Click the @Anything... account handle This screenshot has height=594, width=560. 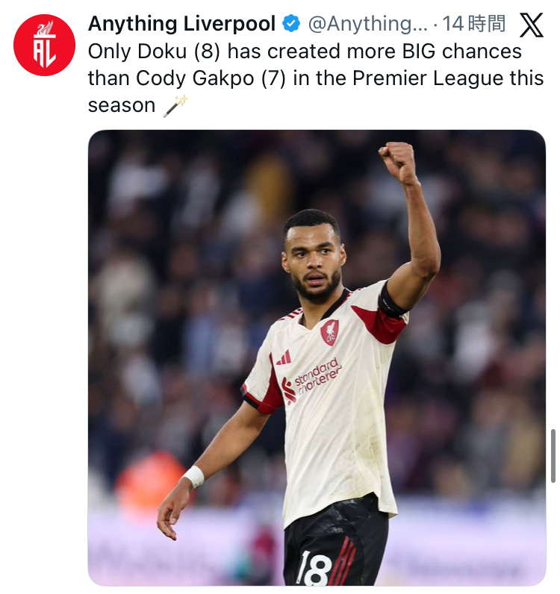click(367, 25)
